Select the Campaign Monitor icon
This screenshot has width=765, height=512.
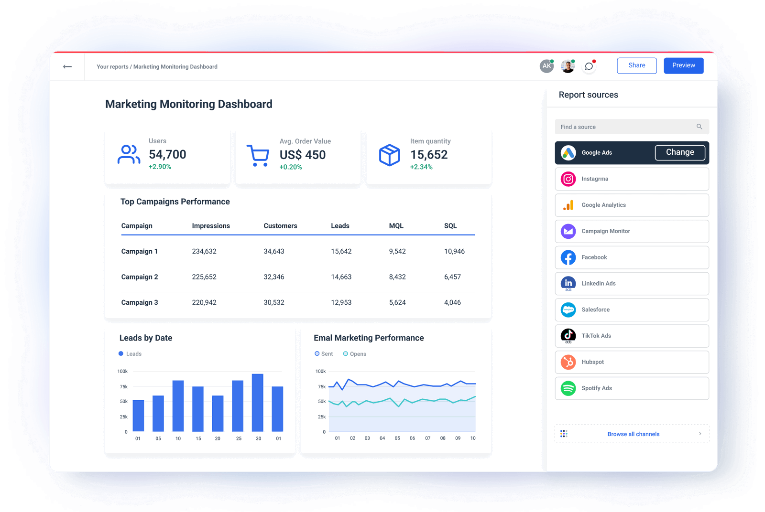point(568,231)
